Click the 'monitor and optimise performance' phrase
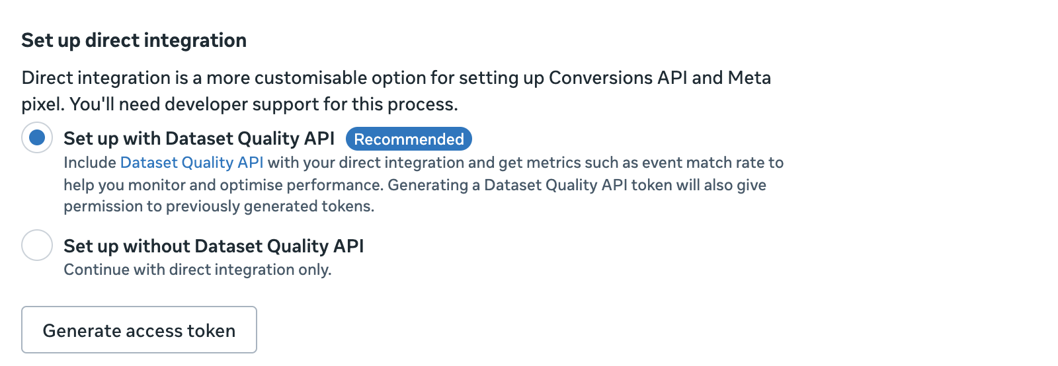The height and width of the screenshot is (366, 1058). pos(255,185)
